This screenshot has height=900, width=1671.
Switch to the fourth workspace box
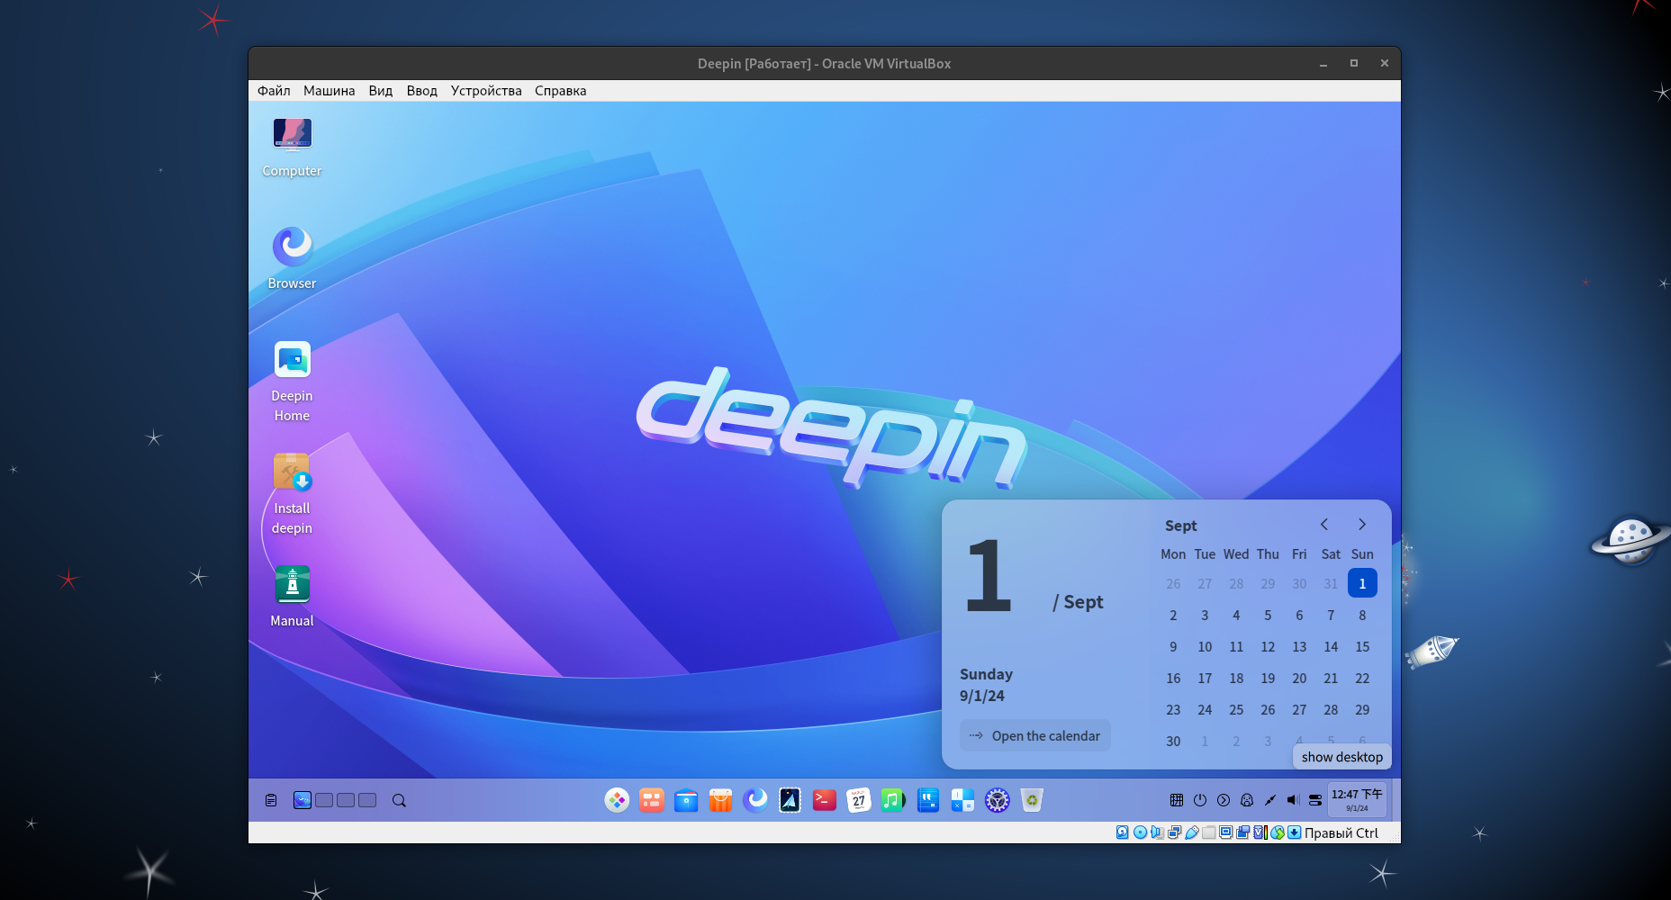[x=367, y=800]
